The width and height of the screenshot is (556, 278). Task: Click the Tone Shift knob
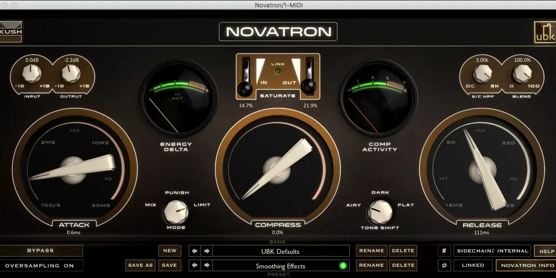(380, 211)
